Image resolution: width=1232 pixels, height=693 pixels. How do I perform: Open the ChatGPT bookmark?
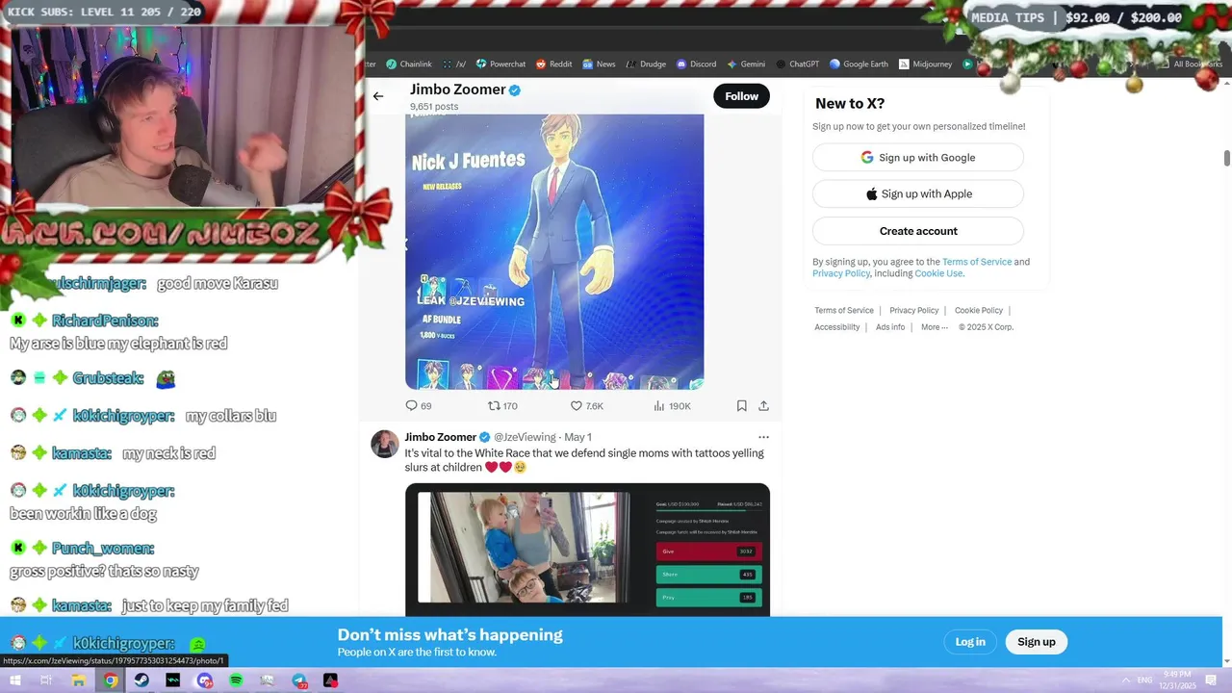(797, 64)
